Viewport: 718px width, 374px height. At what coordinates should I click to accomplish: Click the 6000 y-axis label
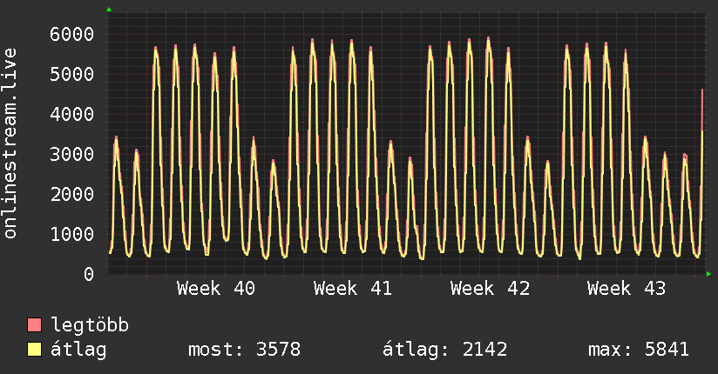(72, 34)
